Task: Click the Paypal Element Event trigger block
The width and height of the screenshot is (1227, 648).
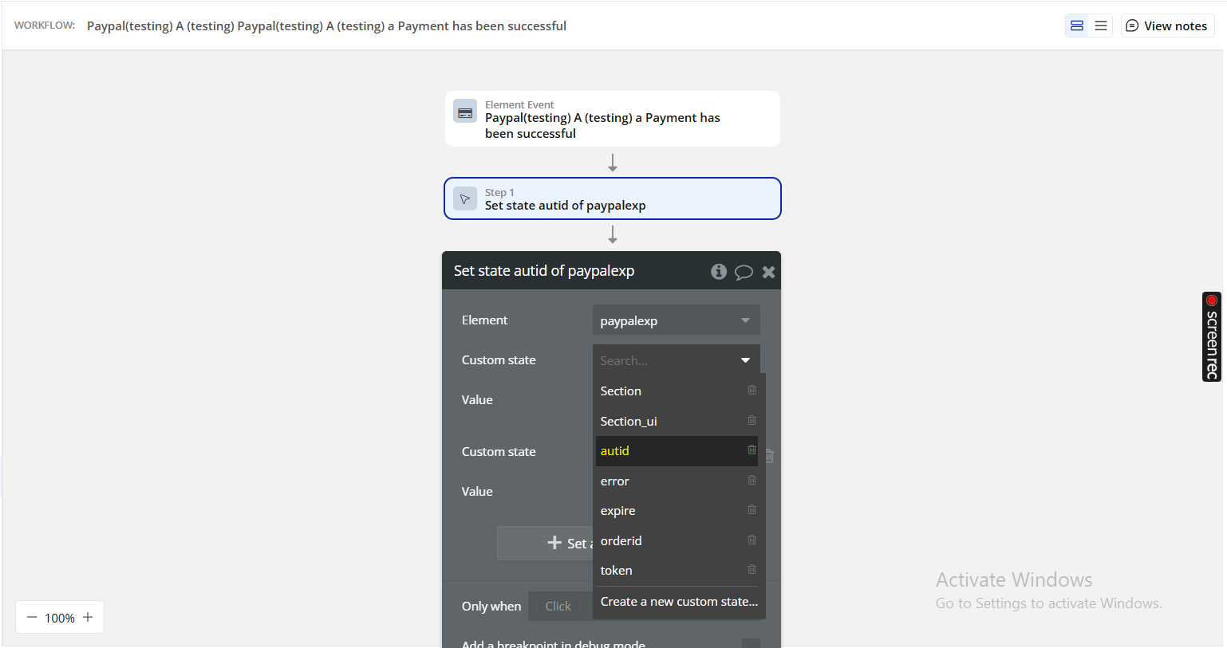Action: click(612, 119)
